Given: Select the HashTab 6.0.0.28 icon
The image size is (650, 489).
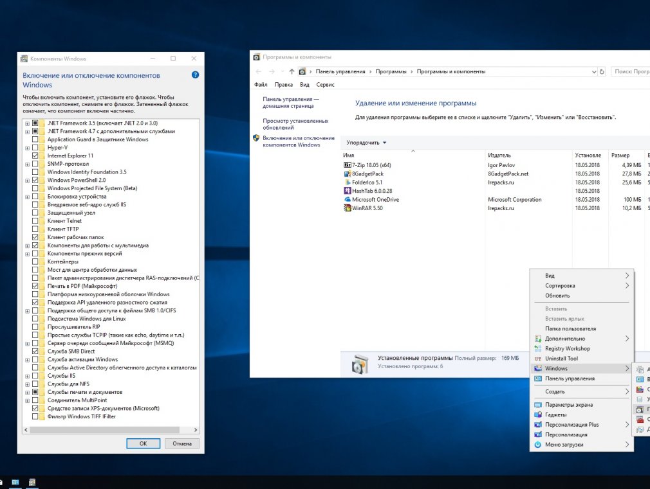Looking at the screenshot, I should [348, 191].
